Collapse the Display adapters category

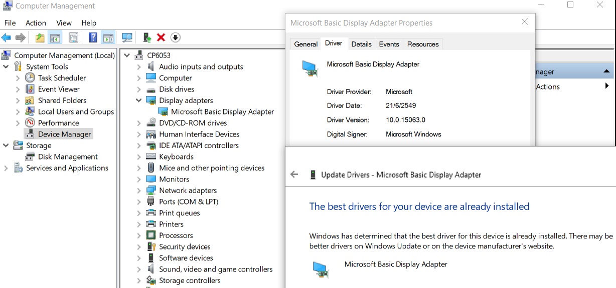point(139,100)
